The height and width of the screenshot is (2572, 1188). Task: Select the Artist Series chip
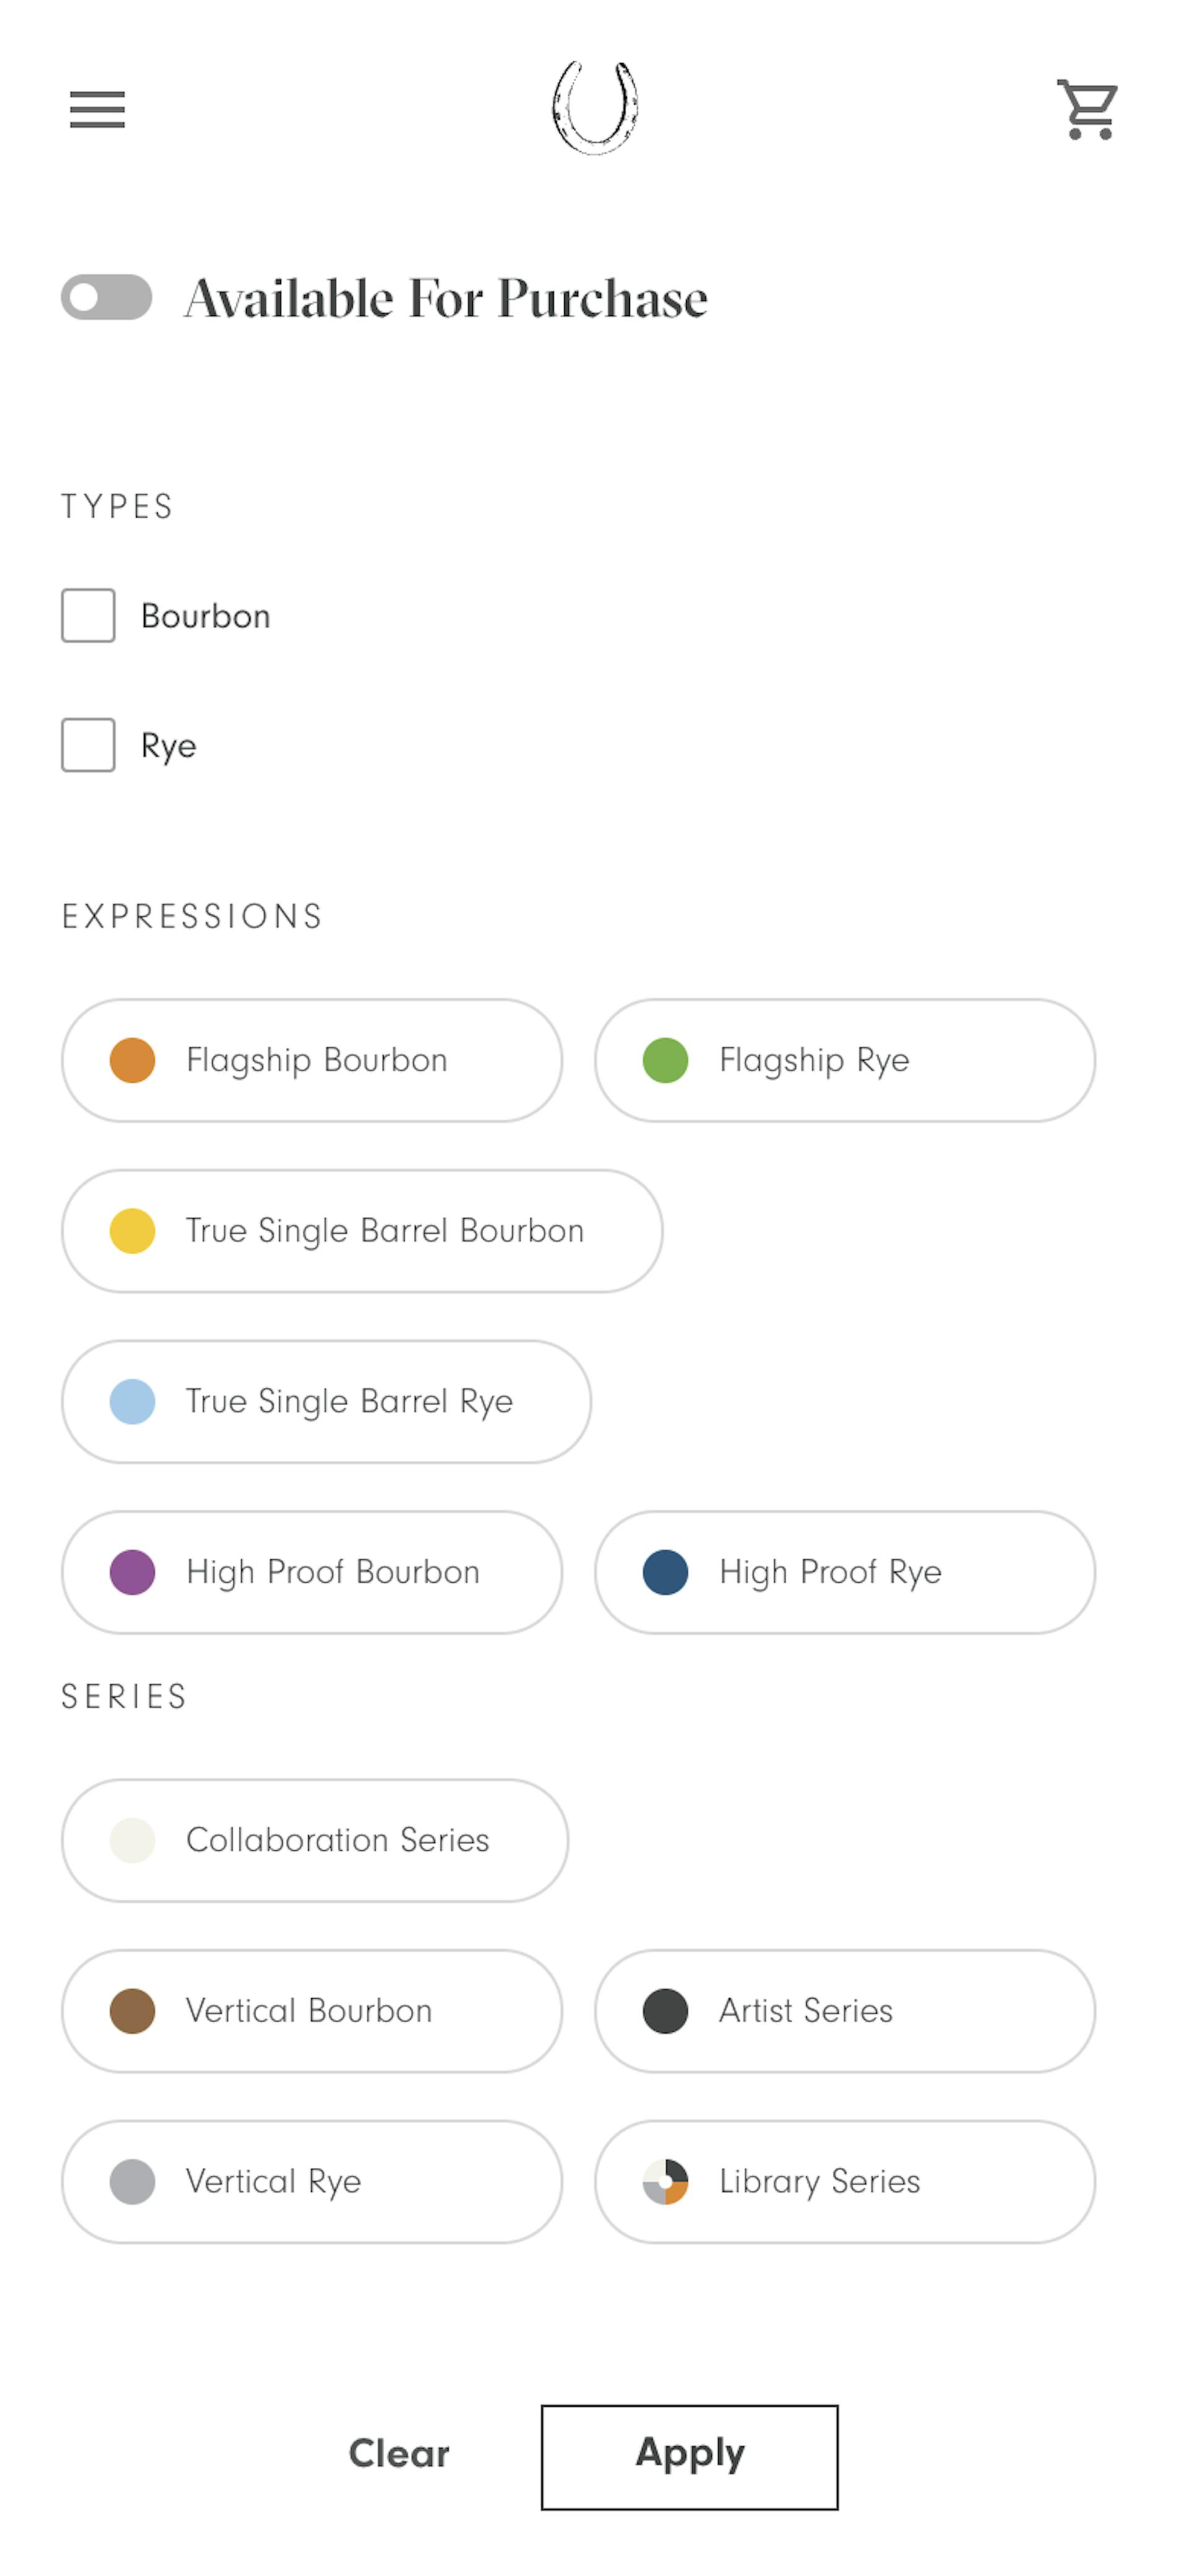point(845,2011)
